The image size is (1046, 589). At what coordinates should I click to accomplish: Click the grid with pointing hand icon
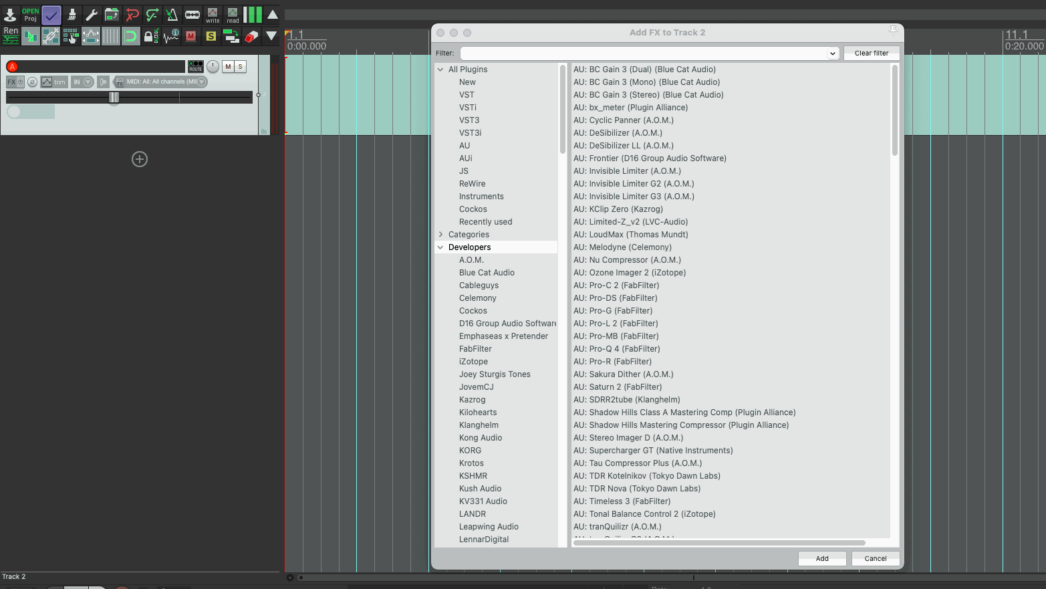point(71,35)
